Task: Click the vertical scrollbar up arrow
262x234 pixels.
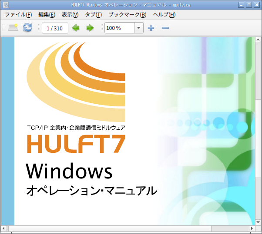Action: (x=258, y=40)
